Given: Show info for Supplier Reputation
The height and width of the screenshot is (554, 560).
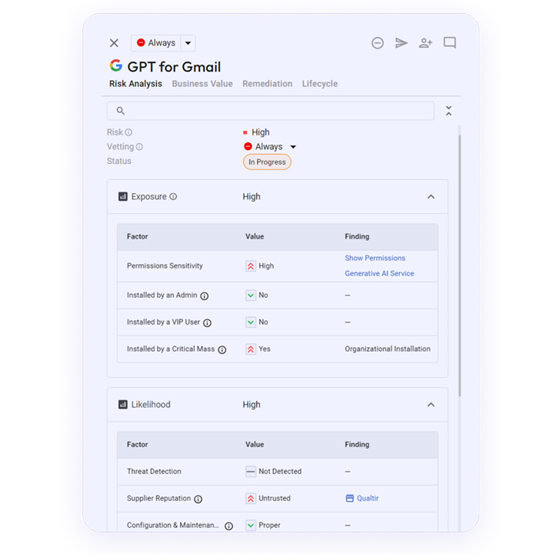Looking at the screenshot, I should coord(198,499).
